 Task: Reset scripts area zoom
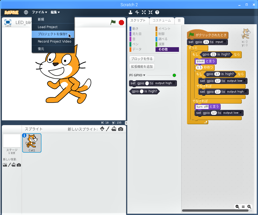tap(243, 206)
